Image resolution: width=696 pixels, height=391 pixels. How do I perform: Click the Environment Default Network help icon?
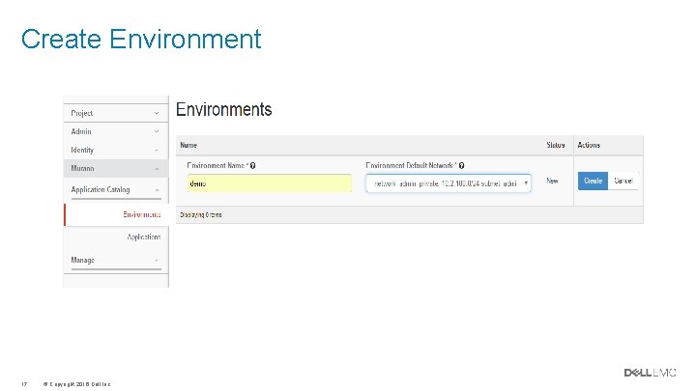(x=462, y=166)
